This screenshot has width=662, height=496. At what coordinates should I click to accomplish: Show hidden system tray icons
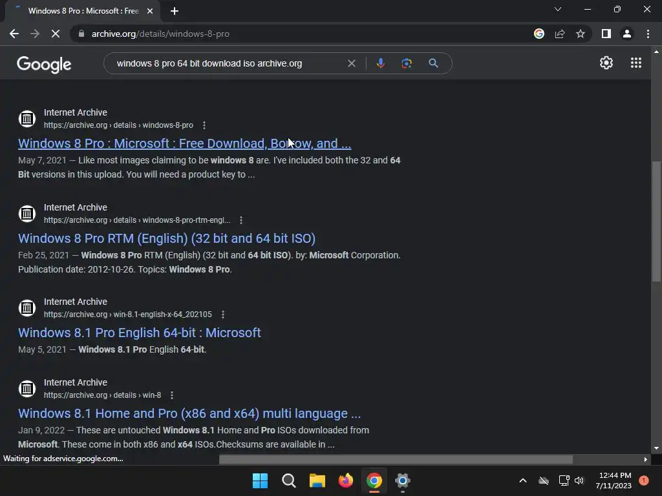(522, 480)
